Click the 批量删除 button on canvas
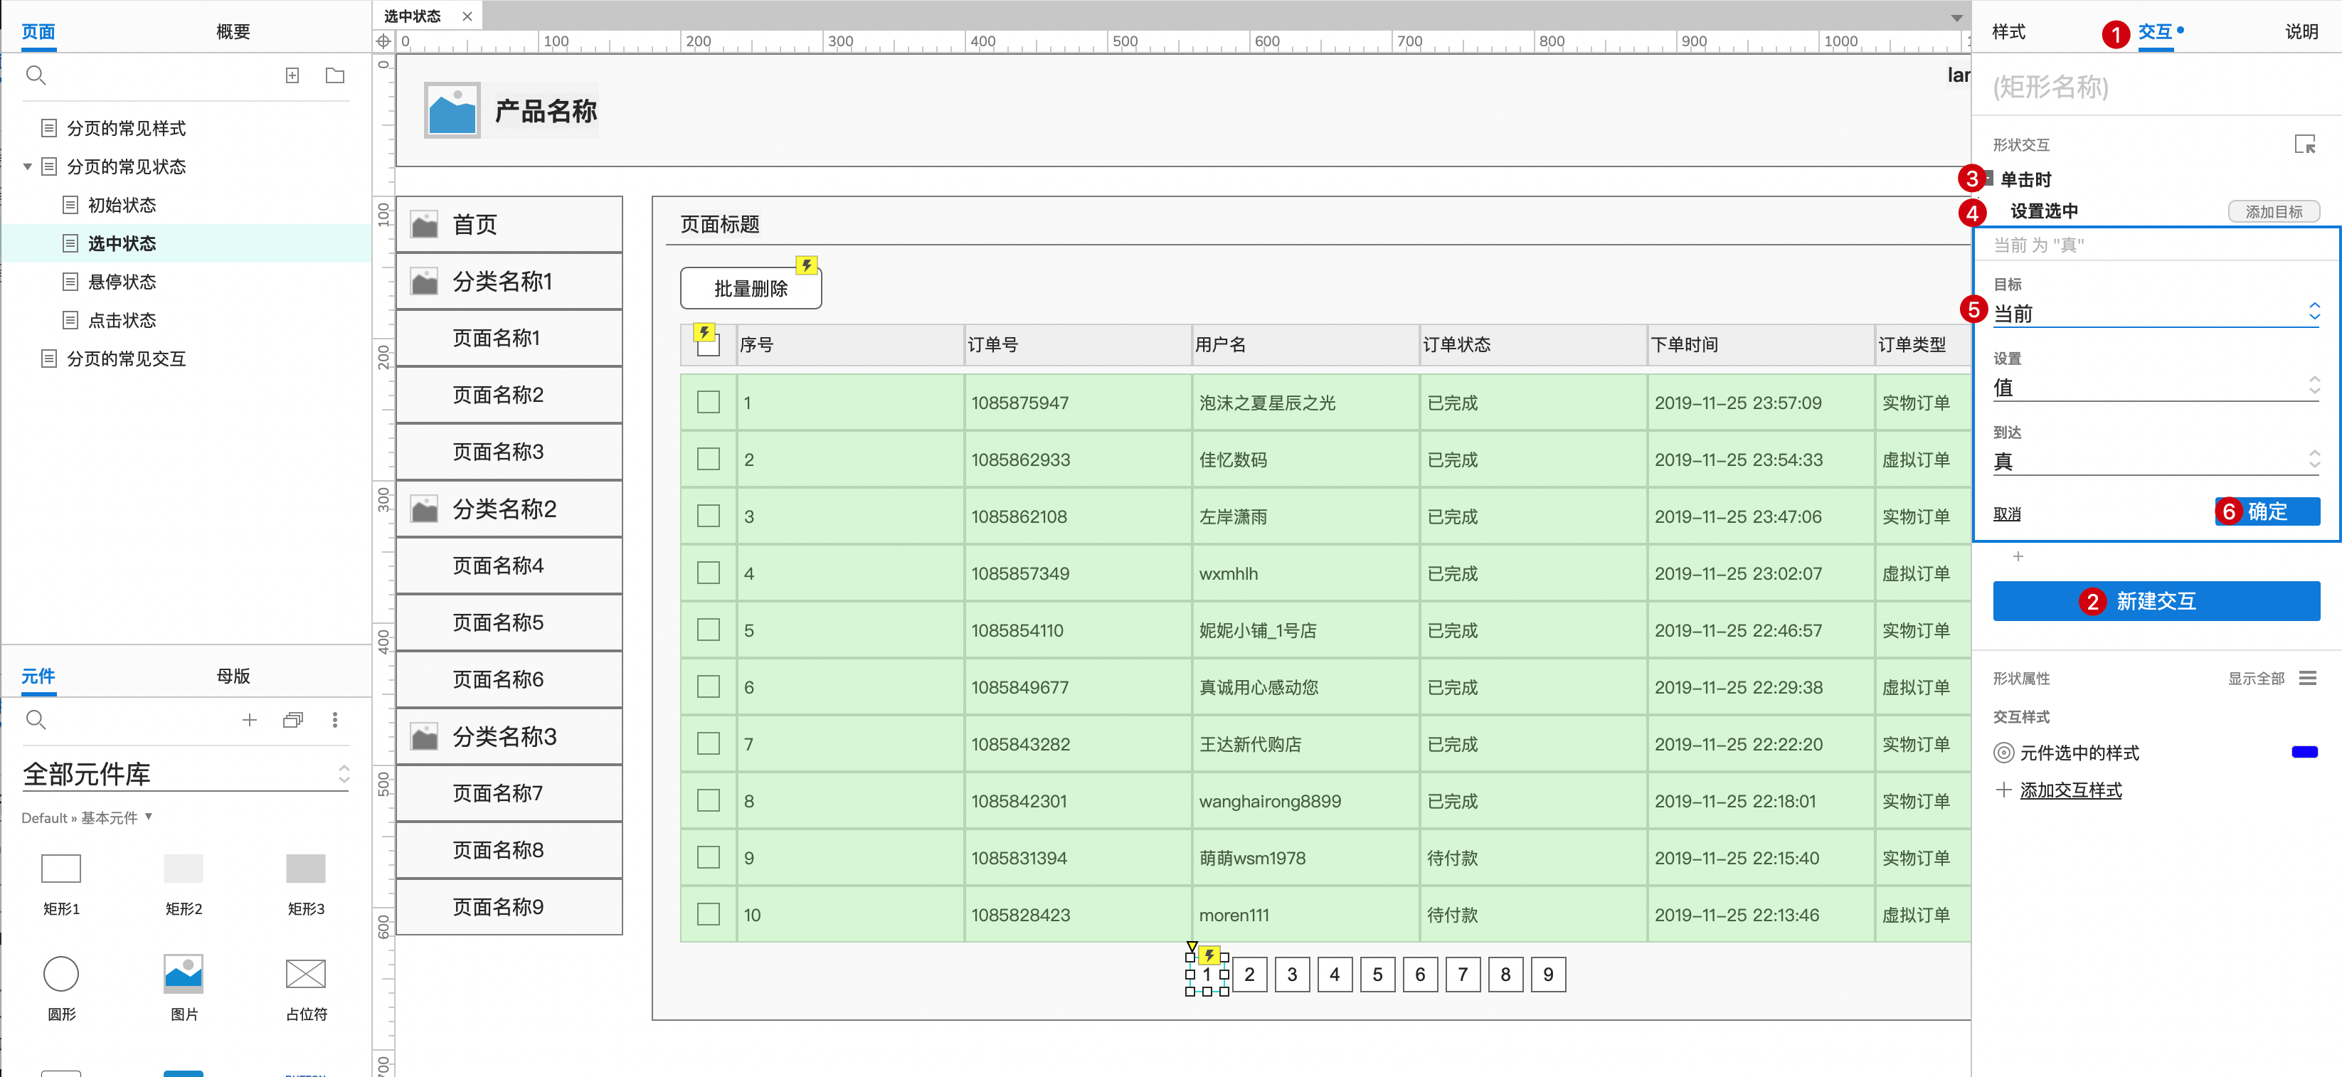 coord(750,288)
